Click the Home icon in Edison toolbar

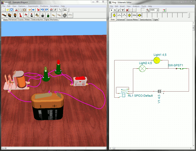pyautogui.click(x=51, y=10)
